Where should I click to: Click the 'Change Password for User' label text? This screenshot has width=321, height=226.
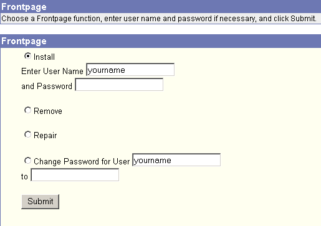(x=82, y=161)
